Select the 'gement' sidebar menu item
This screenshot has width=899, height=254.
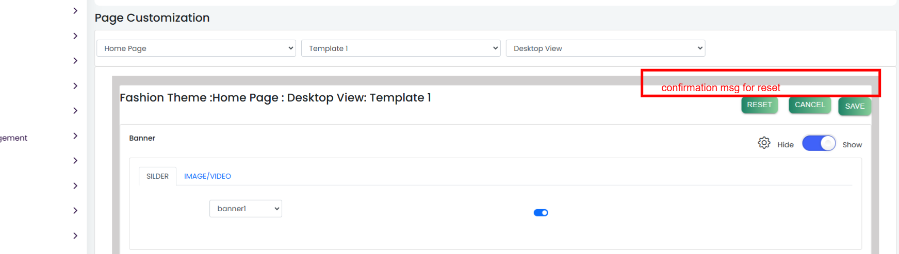click(13, 138)
